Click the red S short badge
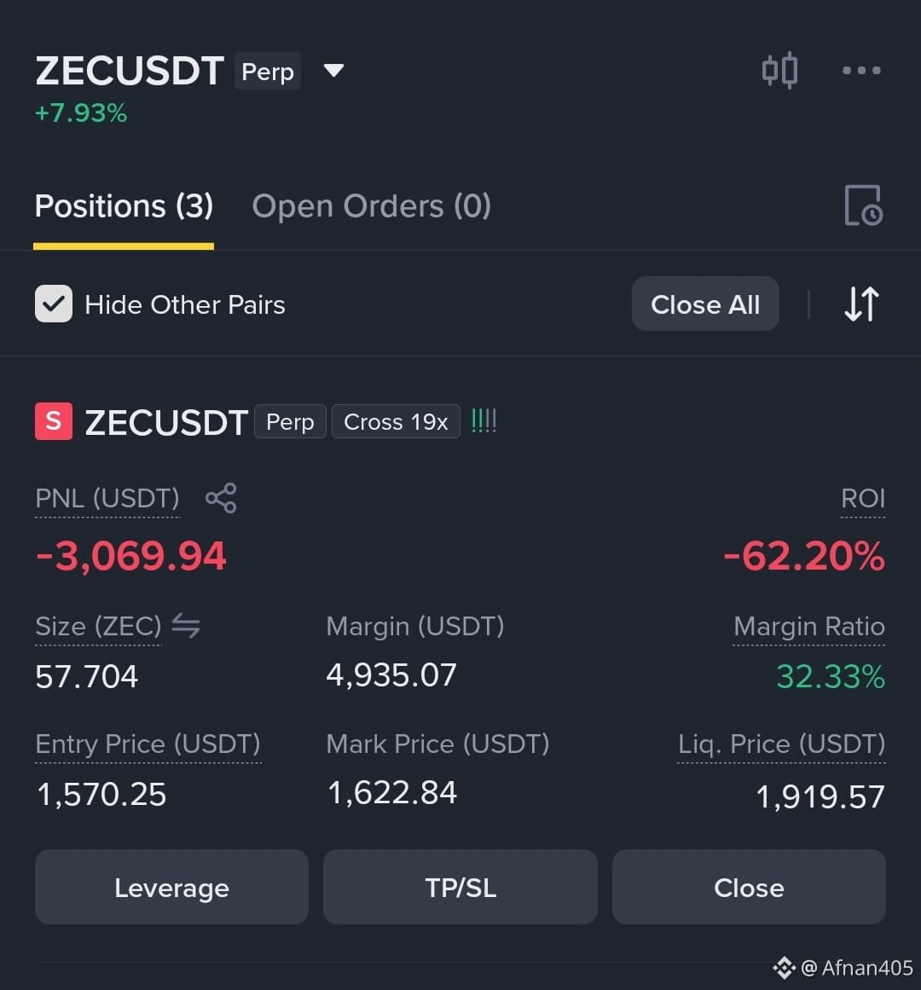The height and width of the screenshot is (990, 921). point(54,421)
